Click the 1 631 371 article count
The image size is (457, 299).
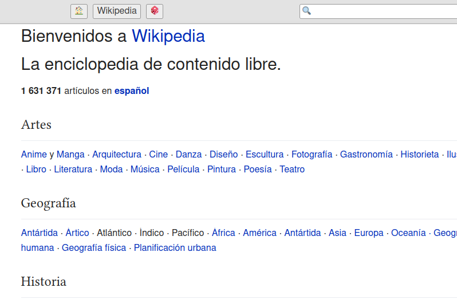pyautogui.click(x=41, y=91)
